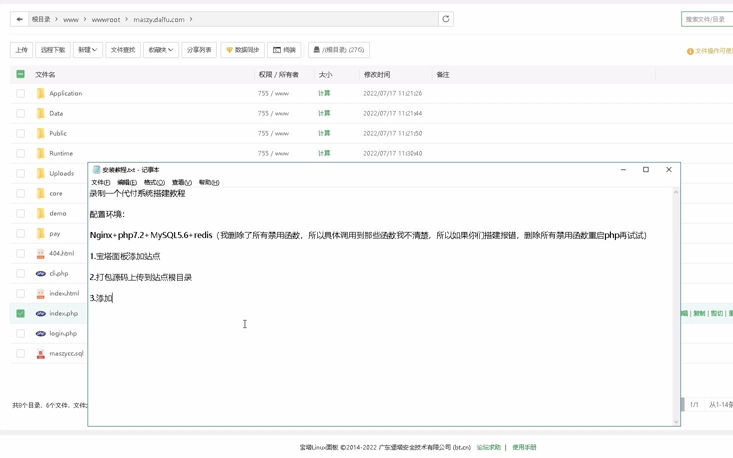
Task: Click the Uploads folder name
Action: [x=62, y=173]
